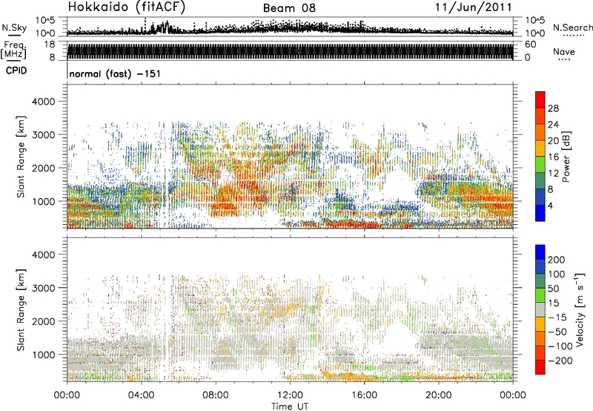Click the 'Slant Range [km]' label on the power panel
This screenshot has height=411, width=593.
[x=21, y=157]
